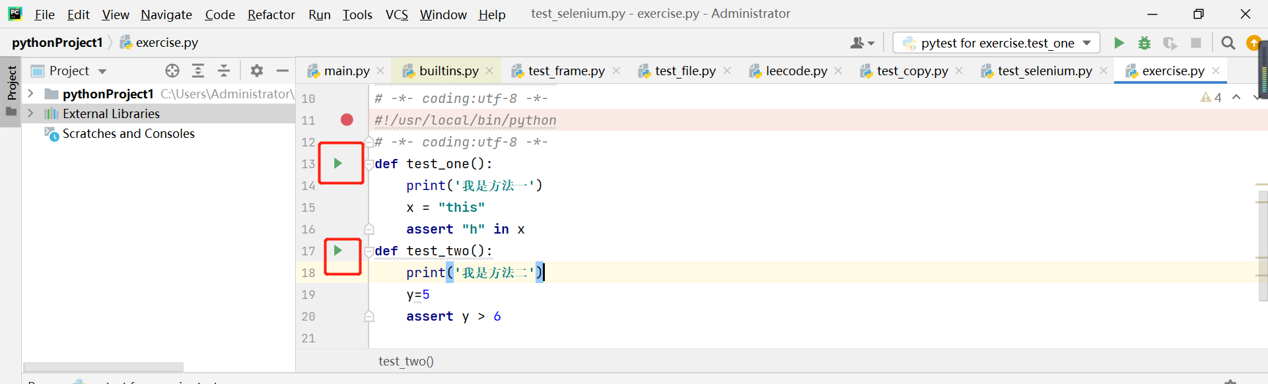Image resolution: width=1268 pixels, height=384 pixels.
Task: Switch to the test_selenium.py tab
Action: tap(1044, 71)
